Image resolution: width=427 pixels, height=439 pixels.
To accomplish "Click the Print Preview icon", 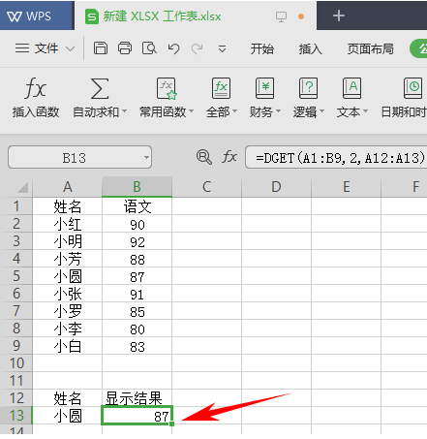I will pos(149,48).
